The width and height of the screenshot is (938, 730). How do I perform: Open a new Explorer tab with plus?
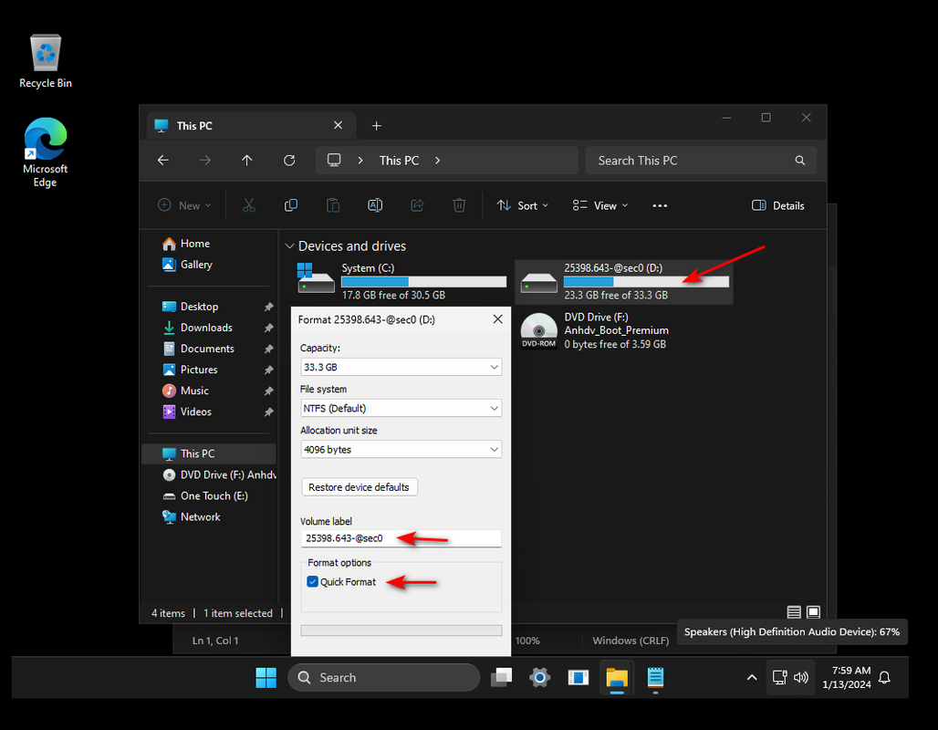coord(376,126)
